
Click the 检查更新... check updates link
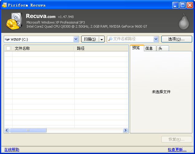click(x=177, y=150)
